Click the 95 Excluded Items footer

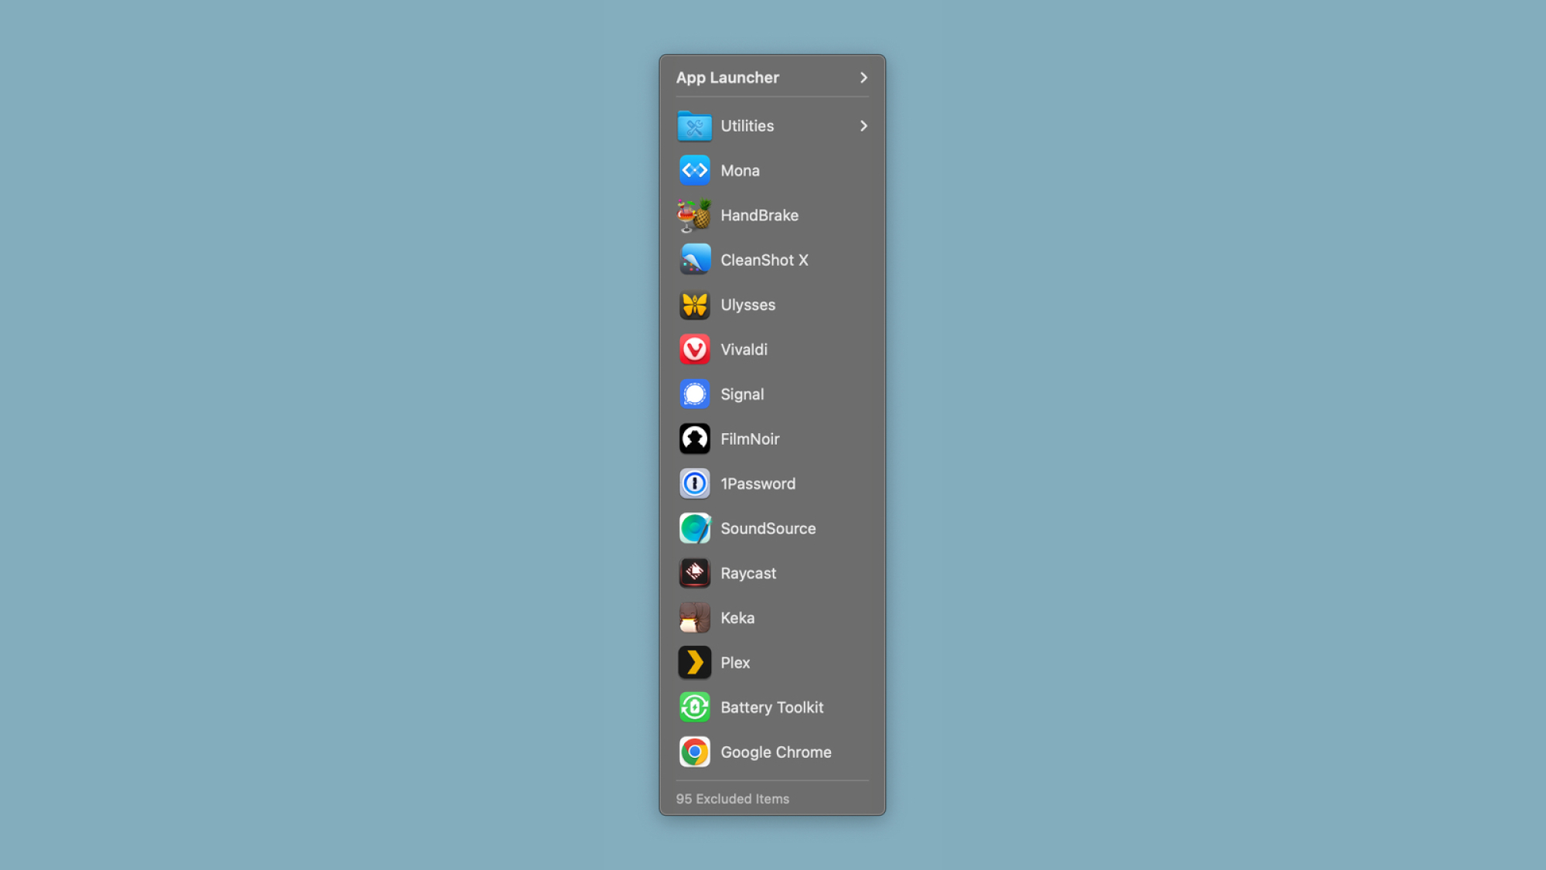click(x=732, y=799)
